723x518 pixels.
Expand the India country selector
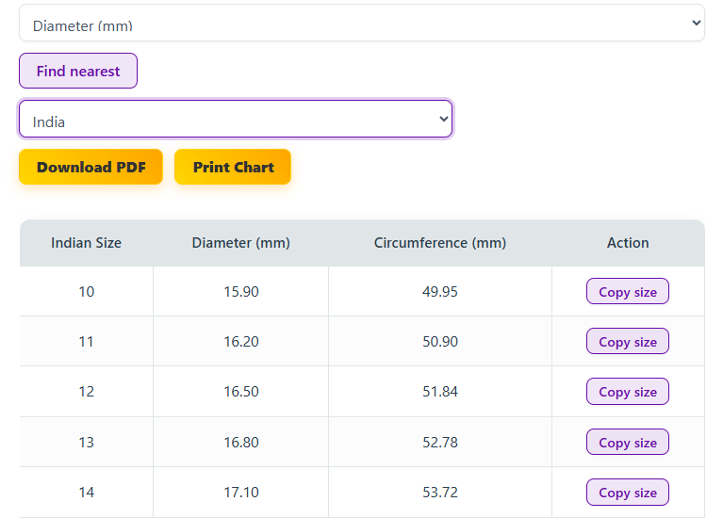coord(236,120)
